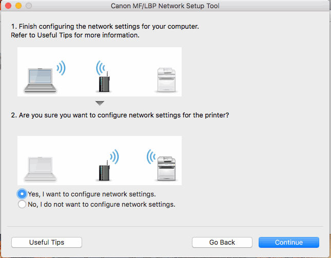
Task: Proceed with the Continue button
Action: [x=288, y=242]
